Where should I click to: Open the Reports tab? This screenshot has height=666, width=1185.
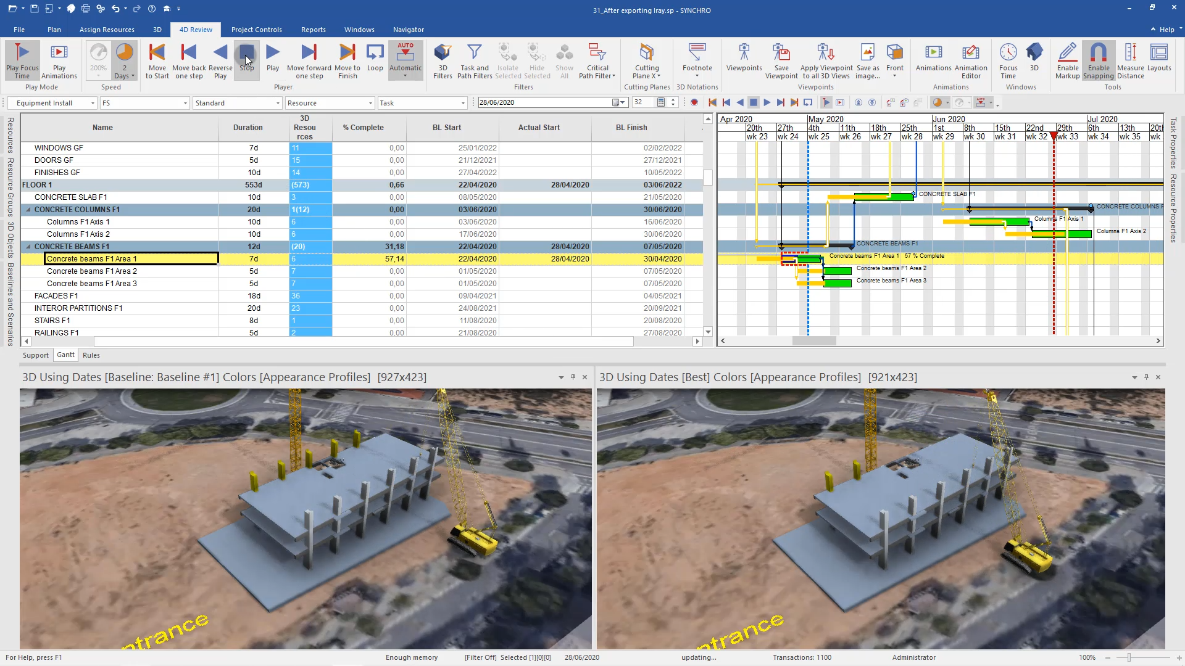tap(313, 30)
